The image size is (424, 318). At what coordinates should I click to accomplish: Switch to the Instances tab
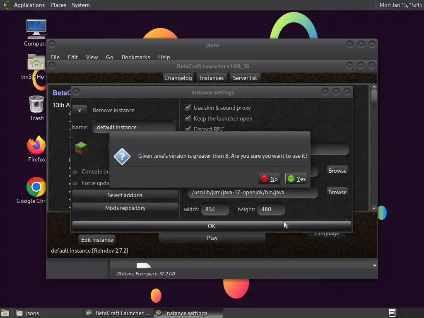pyautogui.click(x=212, y=78)
